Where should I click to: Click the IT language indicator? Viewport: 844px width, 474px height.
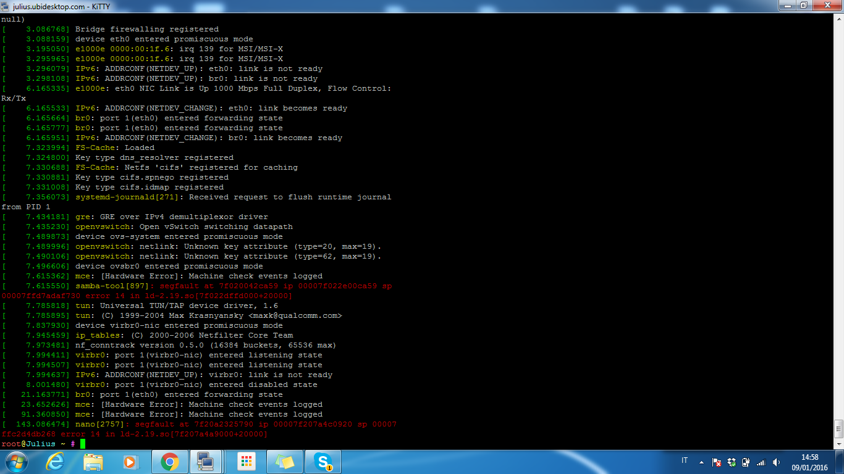685,461
